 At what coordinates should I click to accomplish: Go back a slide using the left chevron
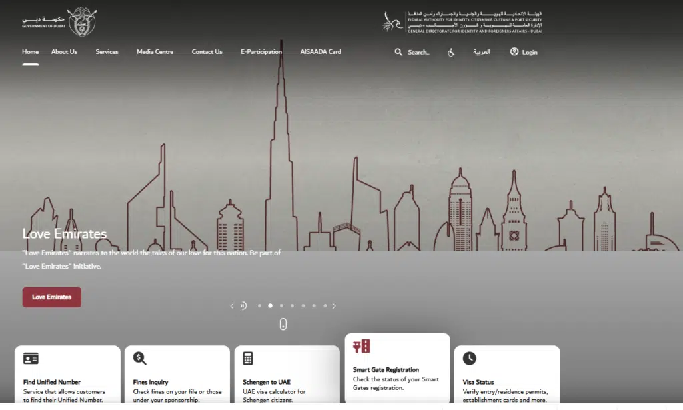[x=232, y=305]
